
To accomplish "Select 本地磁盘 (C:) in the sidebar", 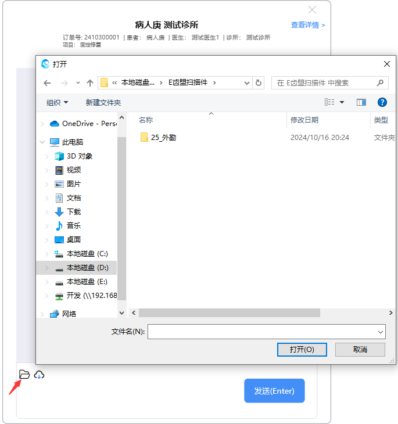I will pyautogui.click(x=87, y=254).
